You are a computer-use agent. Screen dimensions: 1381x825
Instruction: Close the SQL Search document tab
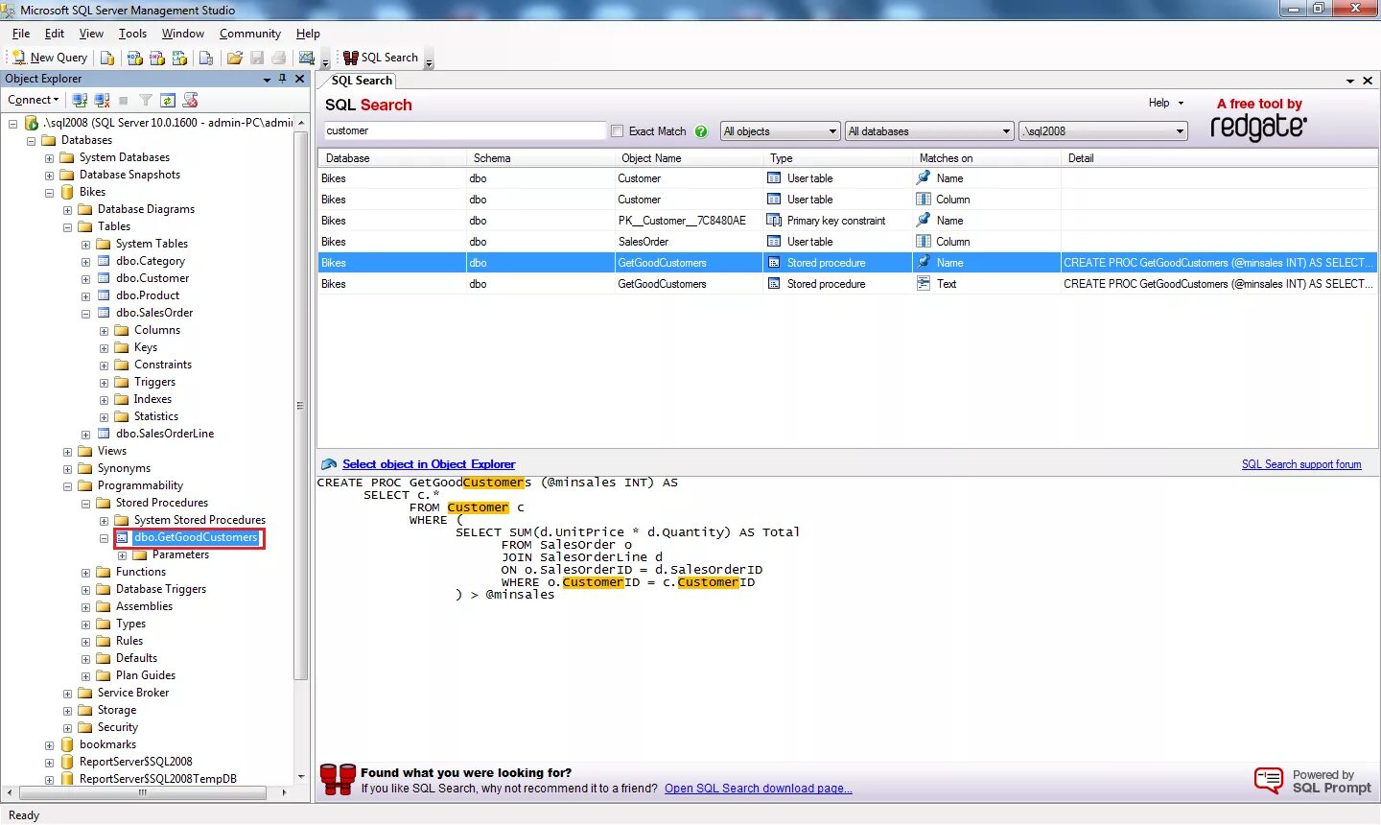[1368, 81]
